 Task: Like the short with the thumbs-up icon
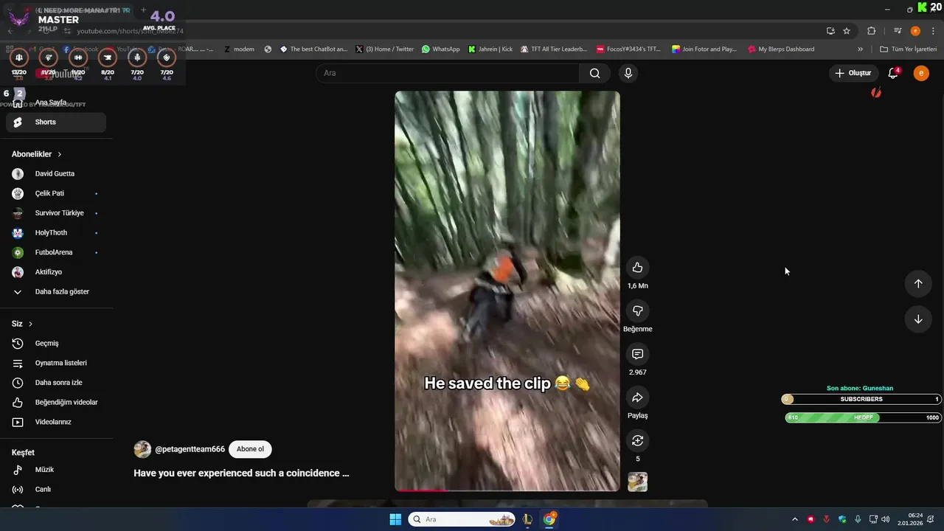tap(637, 268)
